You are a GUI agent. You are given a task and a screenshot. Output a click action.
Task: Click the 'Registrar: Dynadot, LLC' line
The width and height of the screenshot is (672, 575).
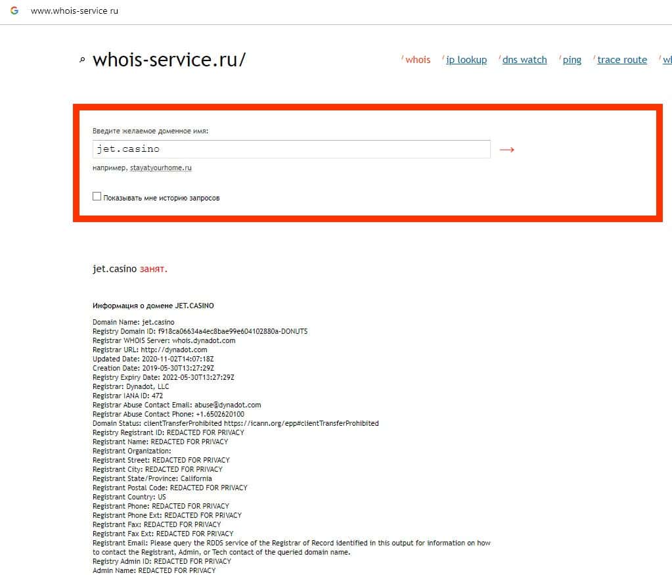coord(131,387)
